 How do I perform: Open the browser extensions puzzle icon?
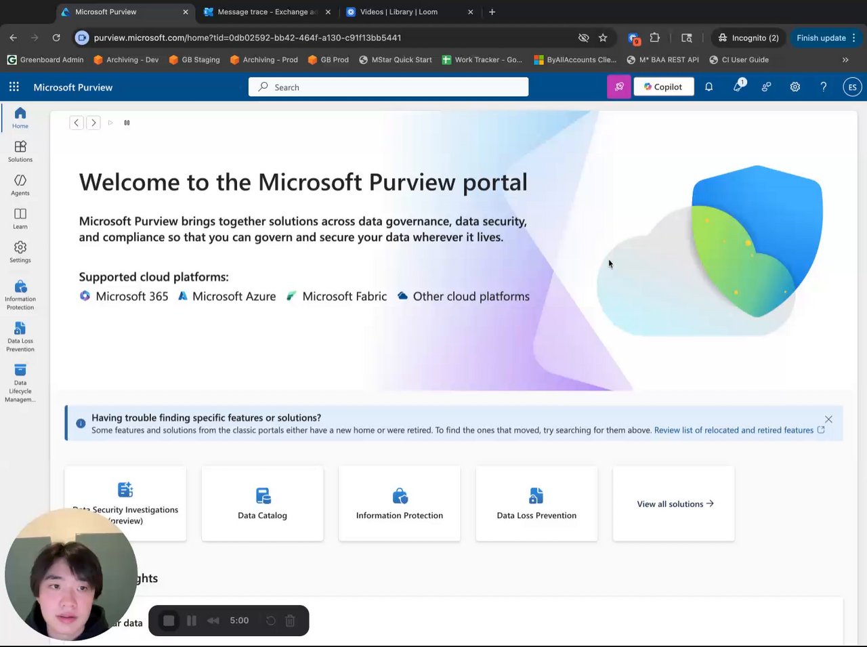click(x=654, y=38)
